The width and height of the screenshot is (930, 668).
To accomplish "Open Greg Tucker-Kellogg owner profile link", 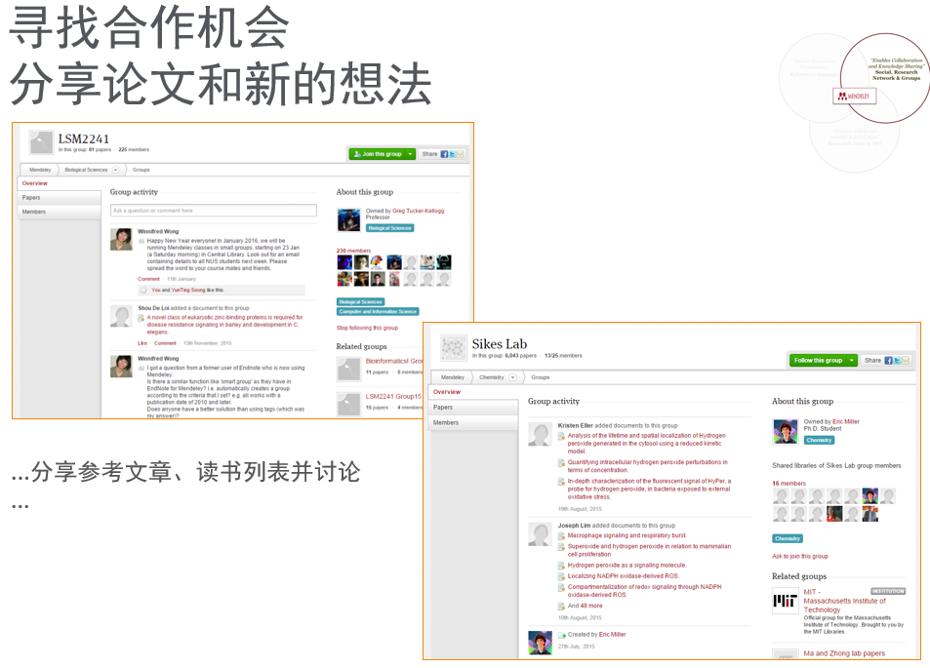I will [418, 211].
